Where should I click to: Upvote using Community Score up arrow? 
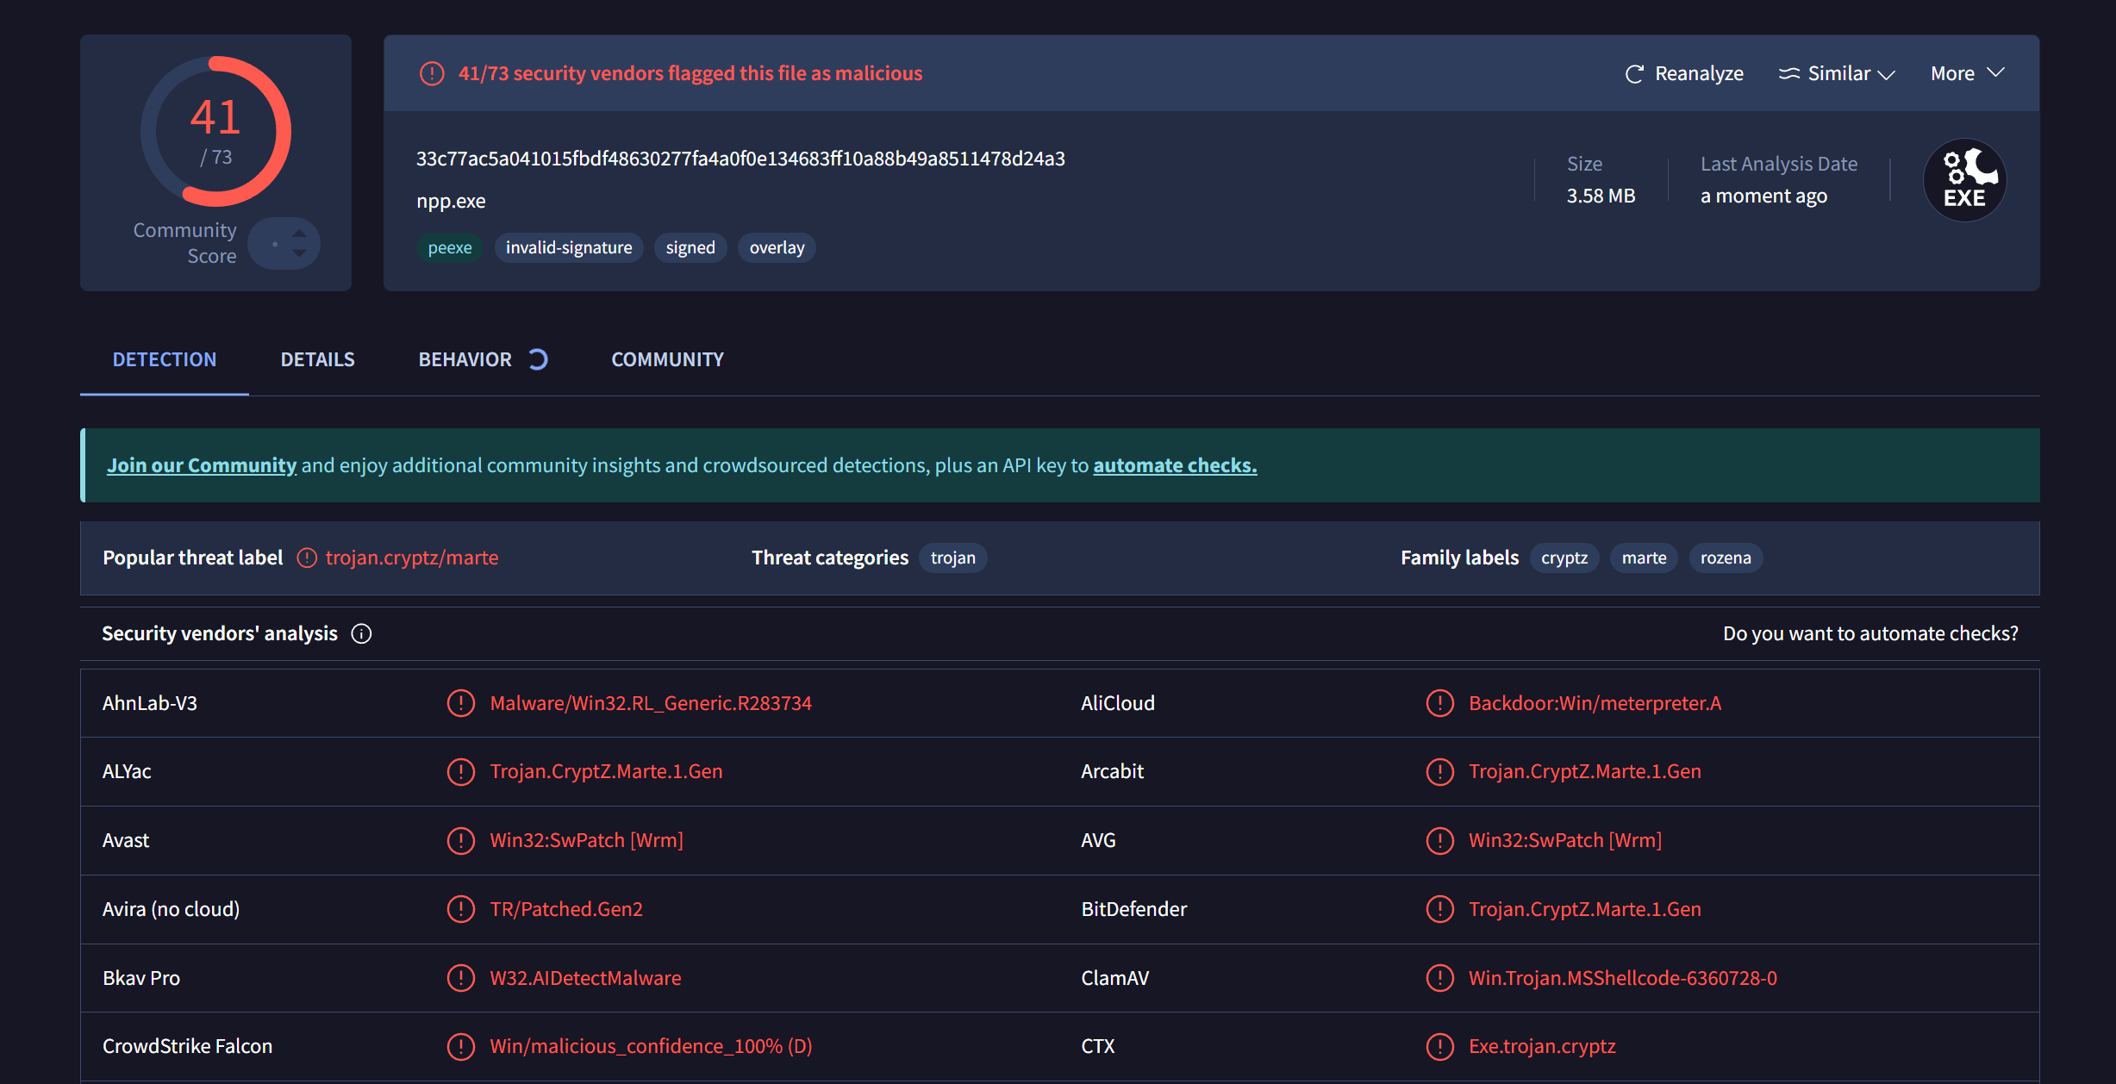point(299,234)
